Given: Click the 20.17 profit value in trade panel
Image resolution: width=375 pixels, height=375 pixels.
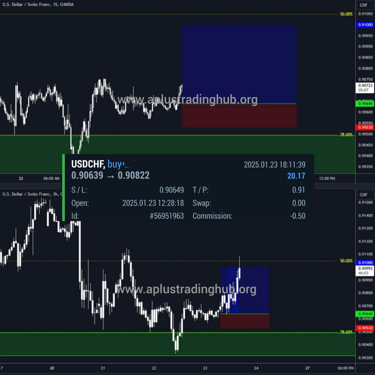Looking at the screenshot, I should [296, 176].
